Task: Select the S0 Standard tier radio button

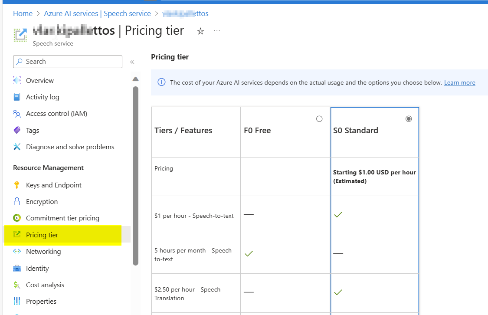Action: pos(409,118)
